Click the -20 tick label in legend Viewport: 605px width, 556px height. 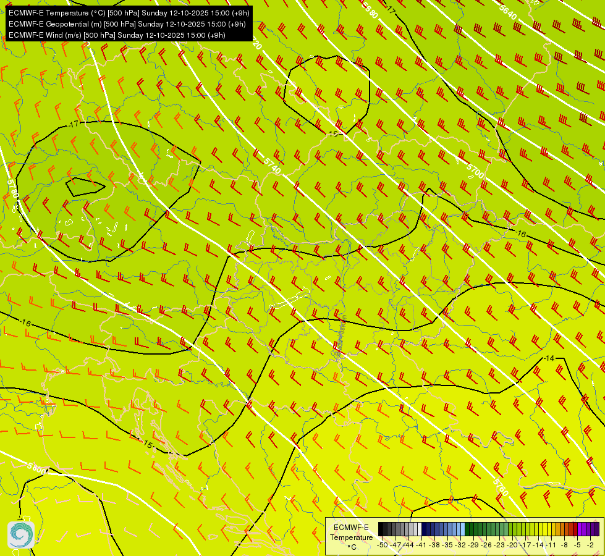pos(512,545)
